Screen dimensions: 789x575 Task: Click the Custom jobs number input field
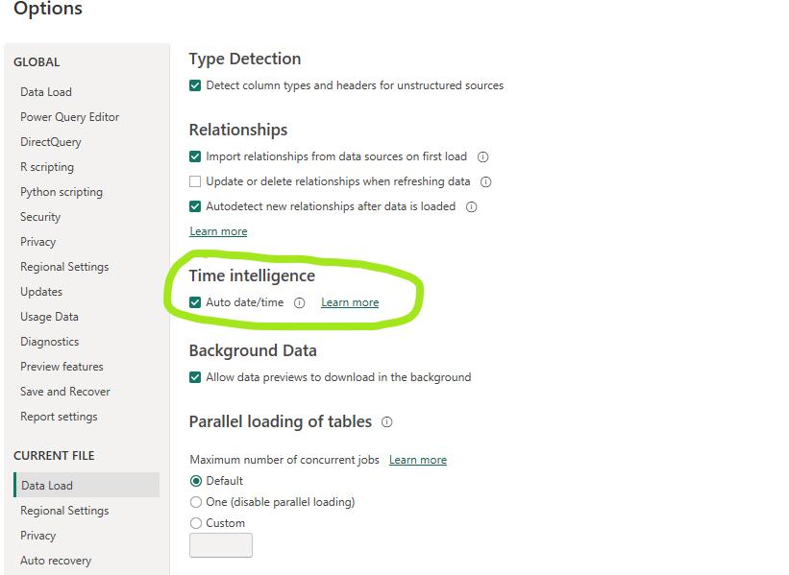pos(221,545)
